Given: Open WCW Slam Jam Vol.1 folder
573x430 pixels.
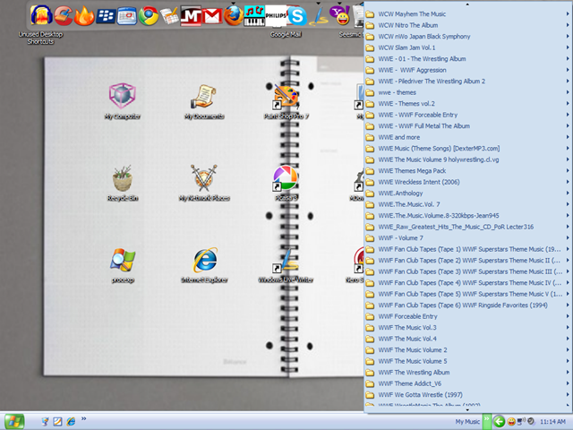Looking at the screenshot, I should coord(467,47).
